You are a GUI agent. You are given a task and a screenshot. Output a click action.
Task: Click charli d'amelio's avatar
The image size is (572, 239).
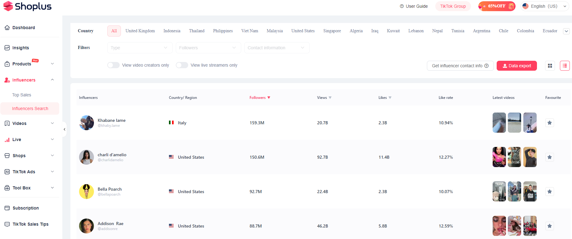pyautogui.click(x=86, y=157)
